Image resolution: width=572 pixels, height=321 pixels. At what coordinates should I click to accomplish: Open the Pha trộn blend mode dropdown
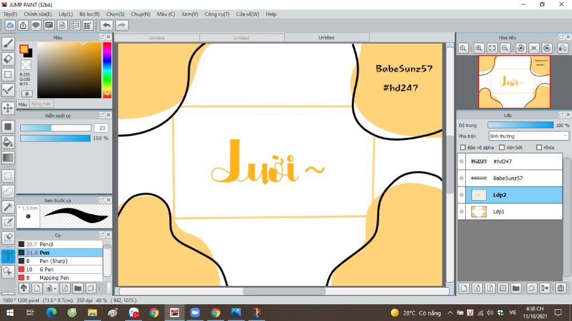(x=528, y=136)
